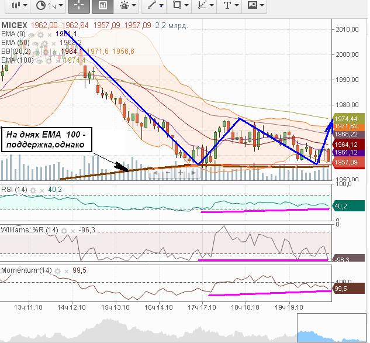Remove the EMA (50) indicator
Viewport: 370px width, 343px height.
54,44
